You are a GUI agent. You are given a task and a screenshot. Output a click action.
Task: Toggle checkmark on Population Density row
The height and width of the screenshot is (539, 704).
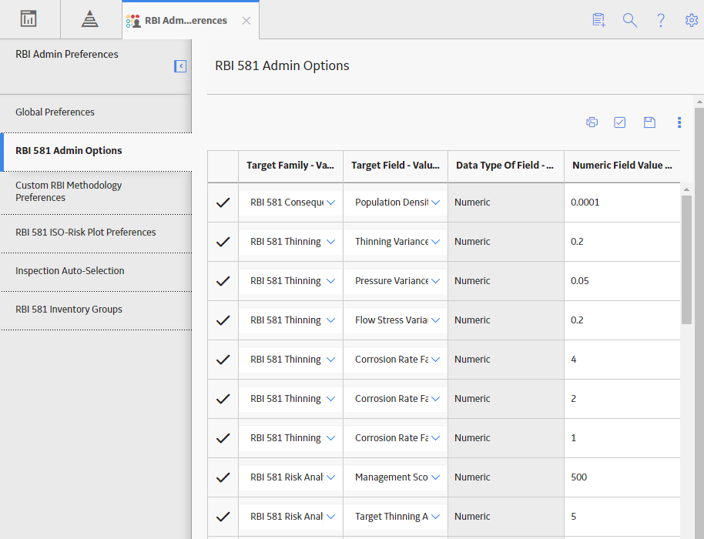[x=223, y=203]
